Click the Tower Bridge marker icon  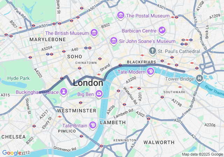pyautogui.click(x=199, y=78)
